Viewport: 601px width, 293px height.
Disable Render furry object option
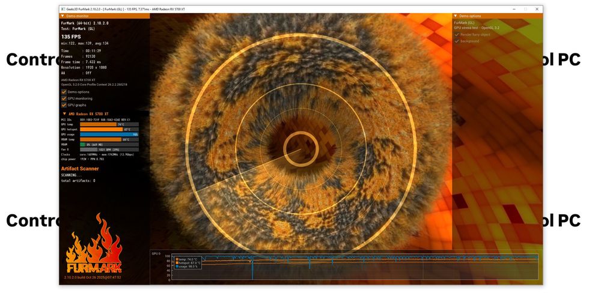point(457,34)
